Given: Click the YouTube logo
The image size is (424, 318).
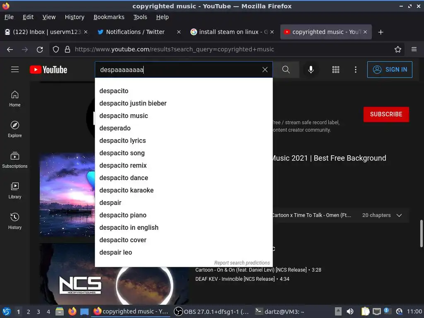Looking at the screenshot, I should (48, 70).
